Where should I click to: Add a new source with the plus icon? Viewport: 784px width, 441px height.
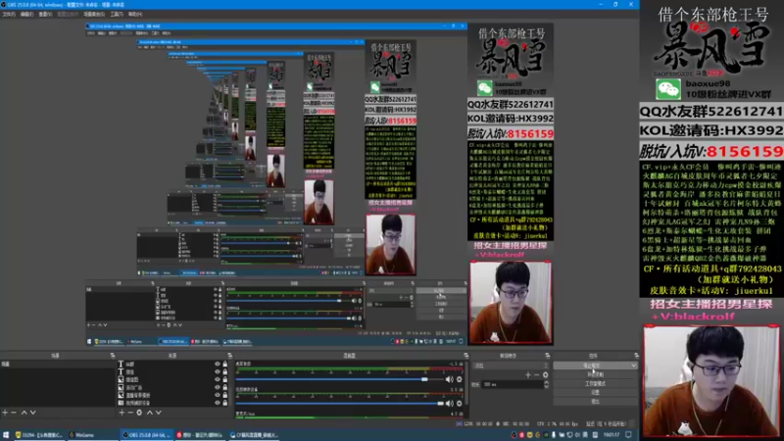122,413
